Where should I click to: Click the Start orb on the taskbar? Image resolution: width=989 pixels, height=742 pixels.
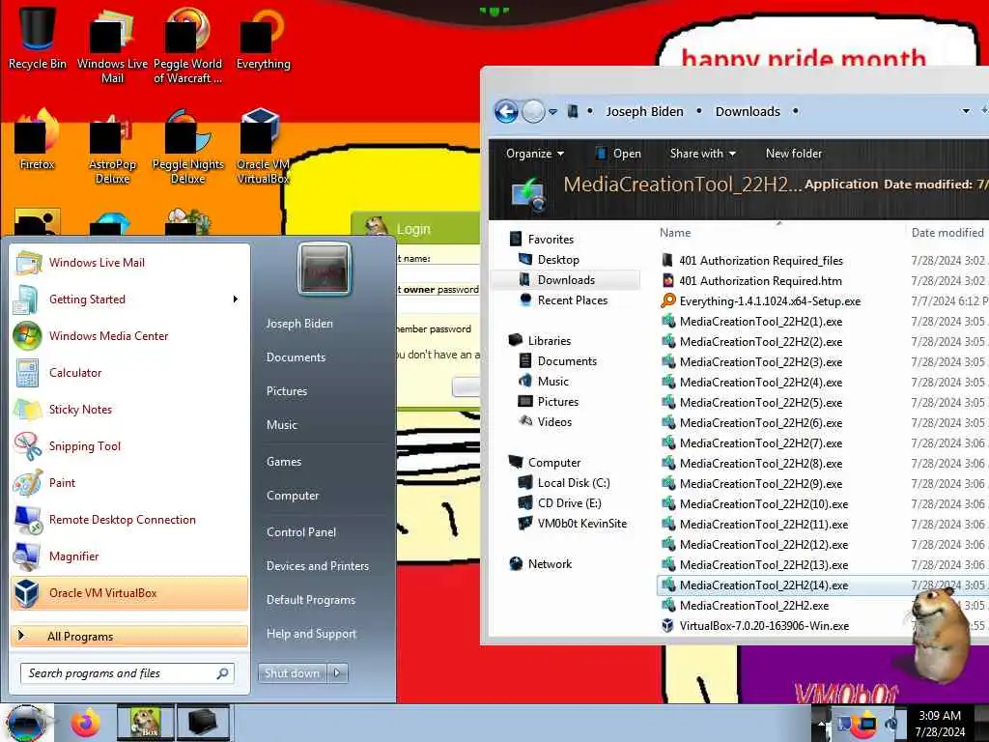coord(26,723)
